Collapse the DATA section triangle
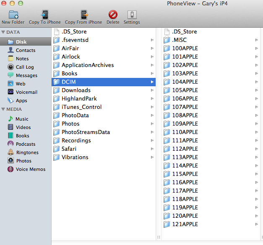Screen dimensions: 263x245 [3, 32]
